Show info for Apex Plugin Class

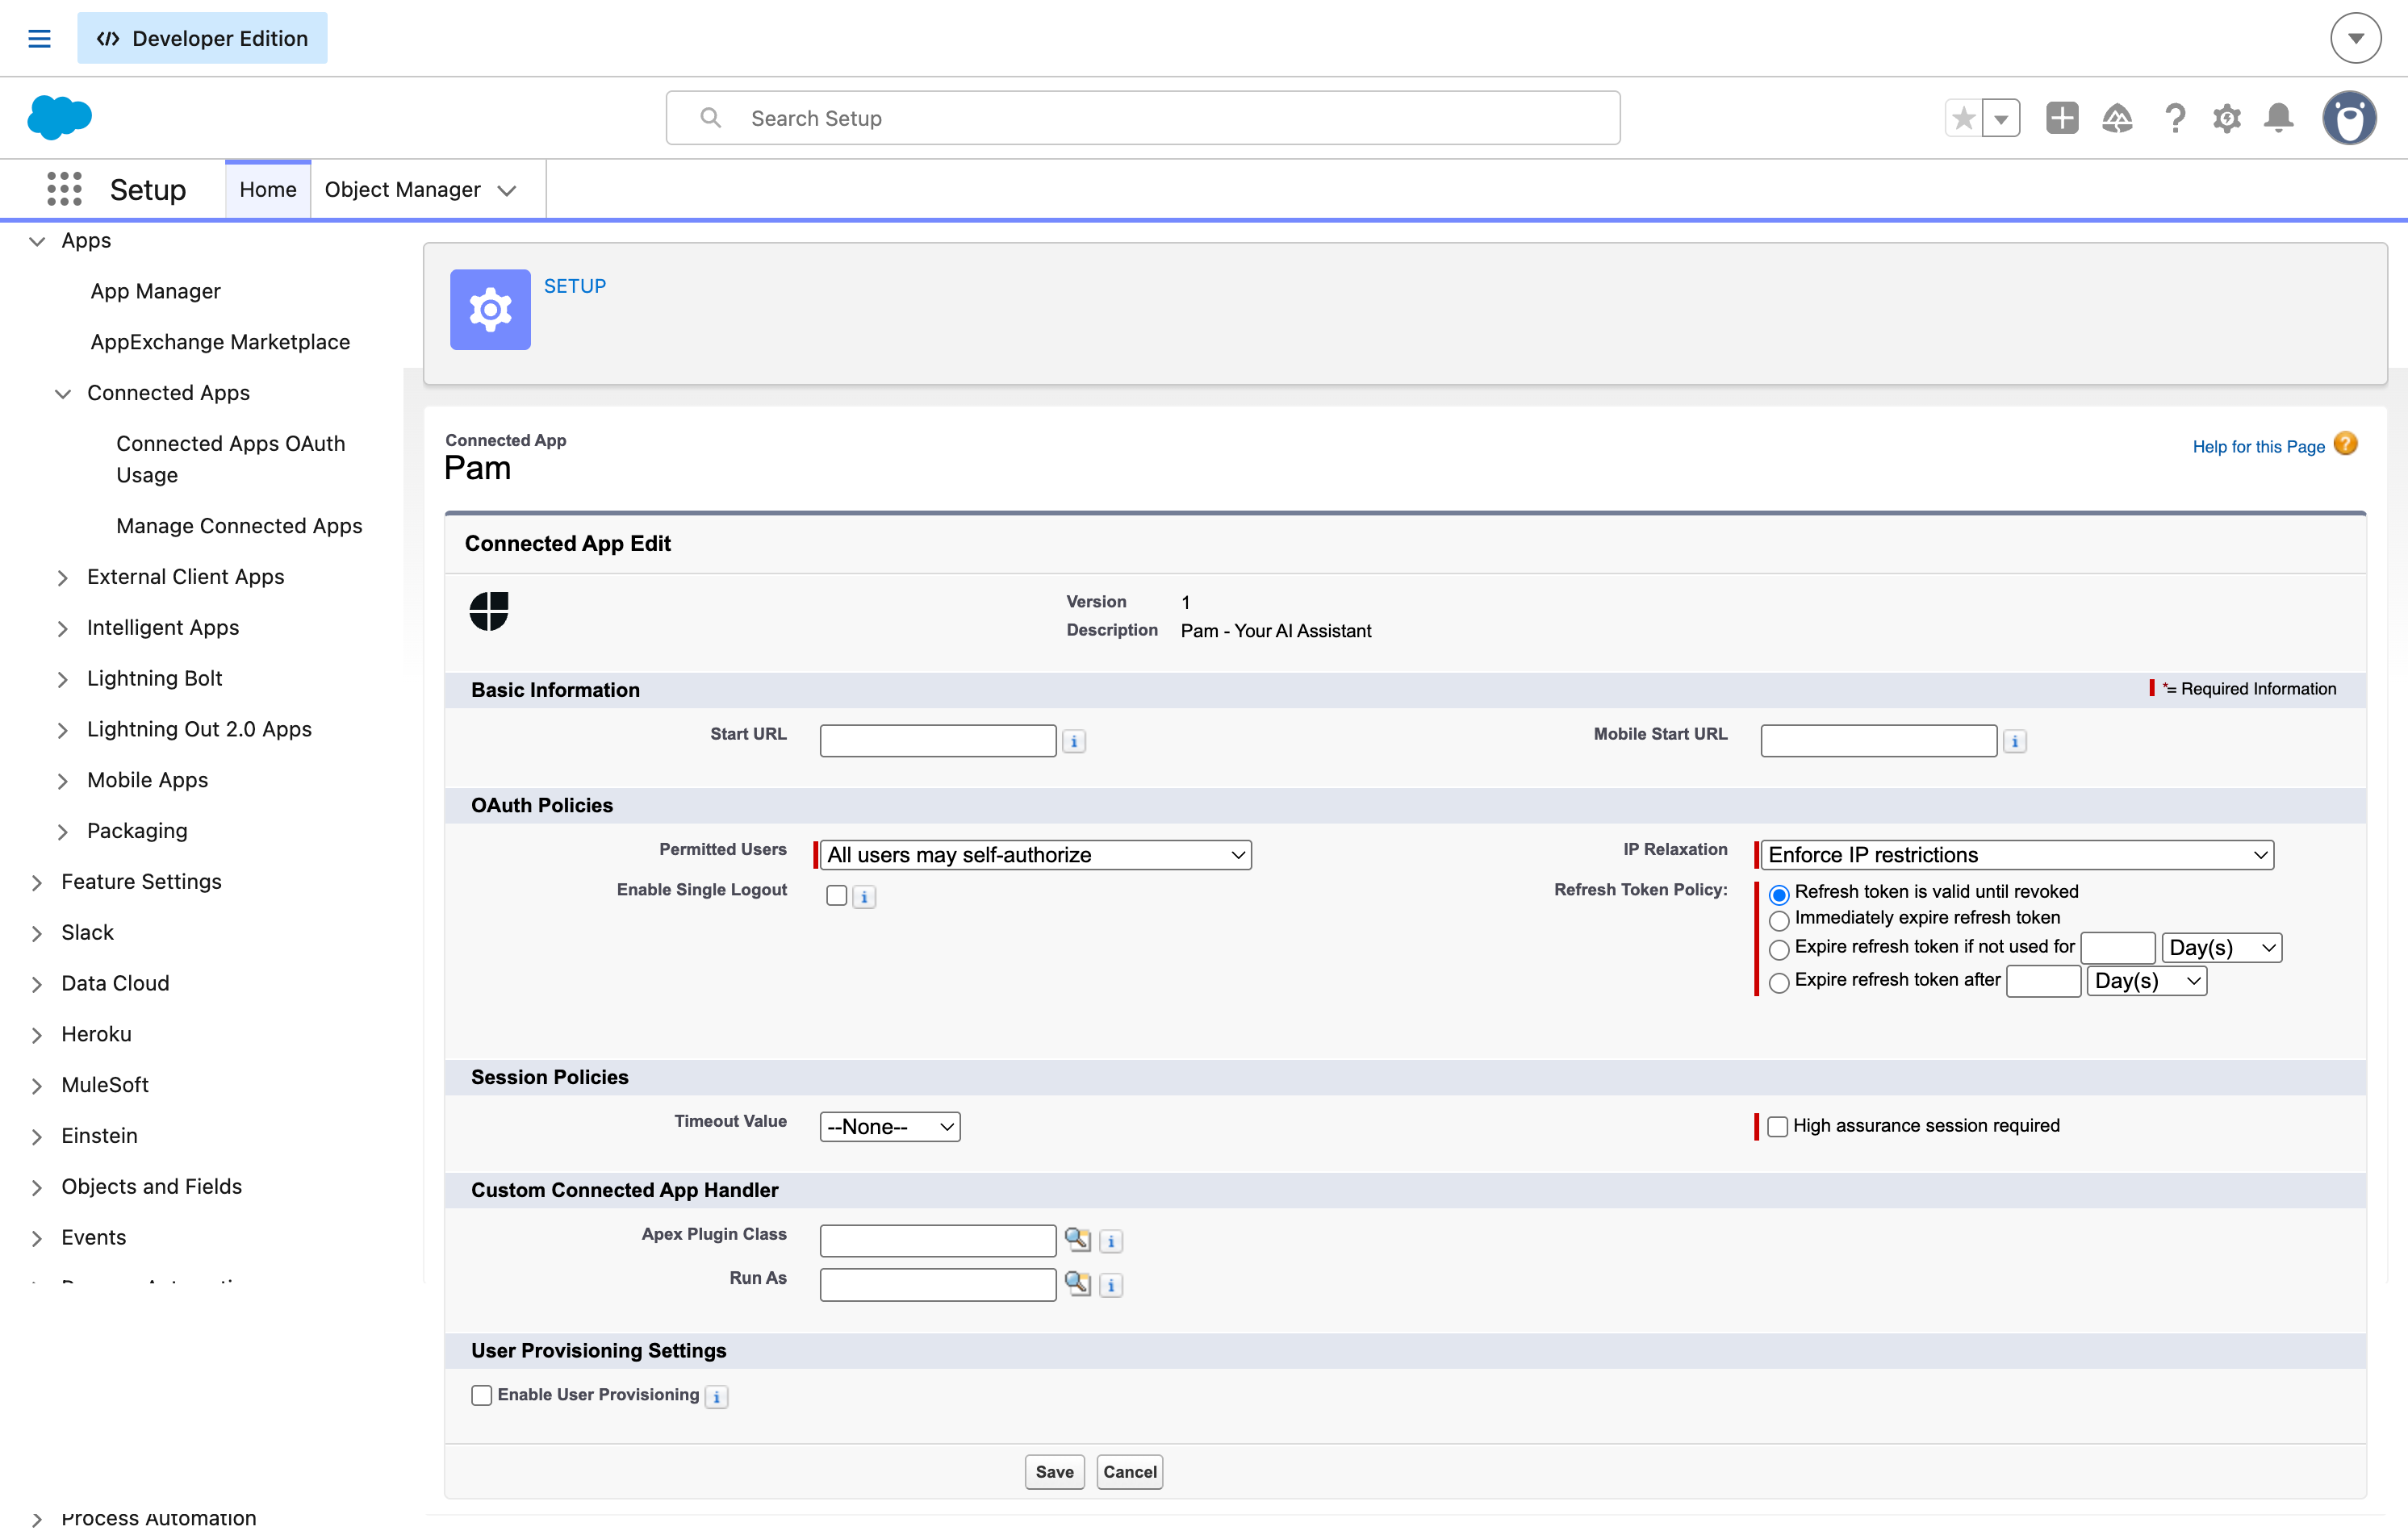[1111, 1241]
